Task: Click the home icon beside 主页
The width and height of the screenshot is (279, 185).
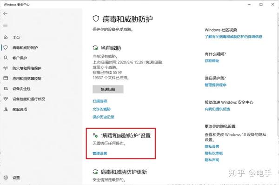Action: click(x=6, y=37)
